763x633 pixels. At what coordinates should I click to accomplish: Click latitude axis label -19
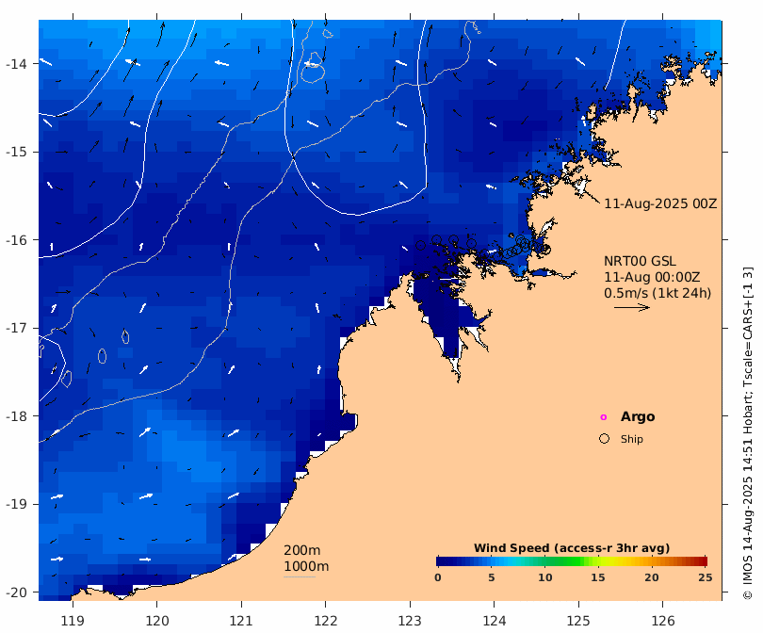click(x=16, y=504)
